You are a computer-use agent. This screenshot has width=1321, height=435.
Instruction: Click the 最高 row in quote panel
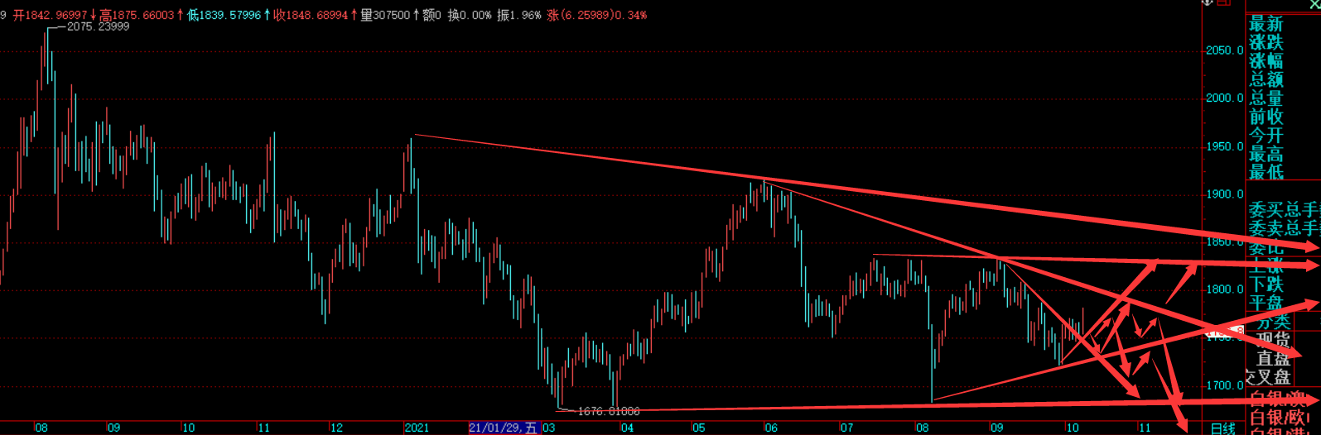1266,154
